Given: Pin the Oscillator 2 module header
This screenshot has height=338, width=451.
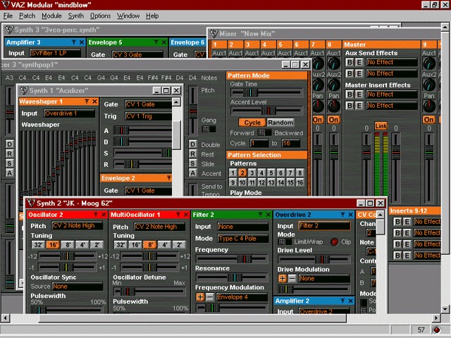Looking at the screenshot, I should tap(96, 215).
